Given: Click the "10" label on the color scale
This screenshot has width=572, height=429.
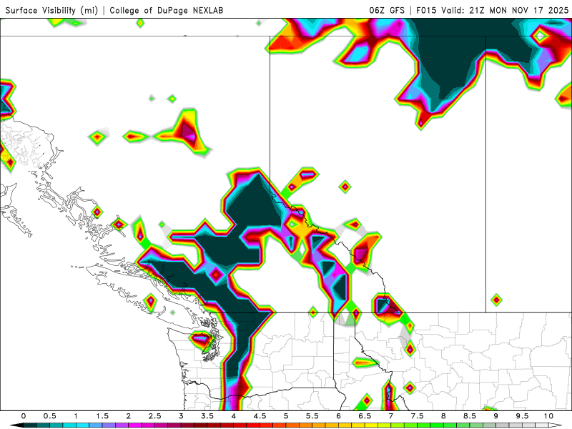Looking at the screenshot, I should pos(548,416).
